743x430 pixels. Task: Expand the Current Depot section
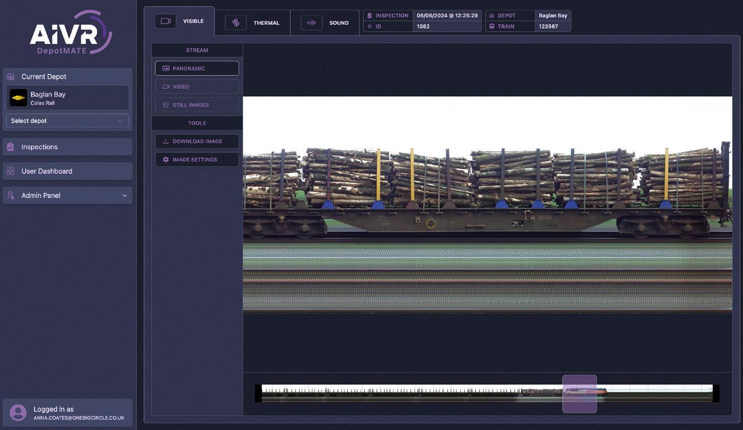tap(67, 76)
